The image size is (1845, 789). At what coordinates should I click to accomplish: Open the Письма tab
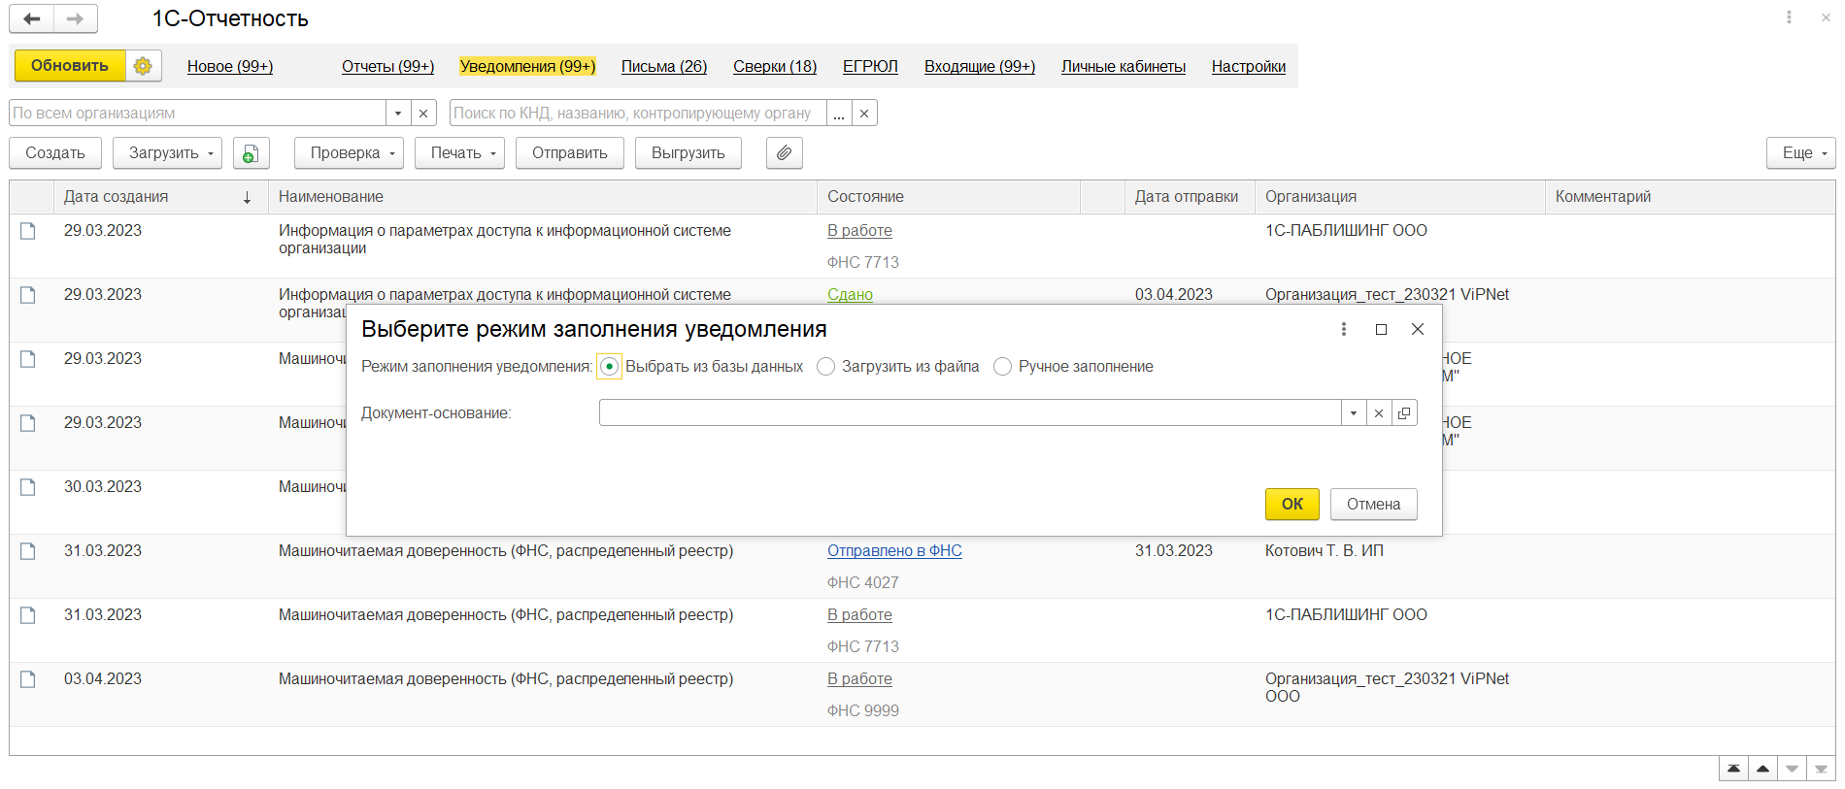[x=663, y=66]
